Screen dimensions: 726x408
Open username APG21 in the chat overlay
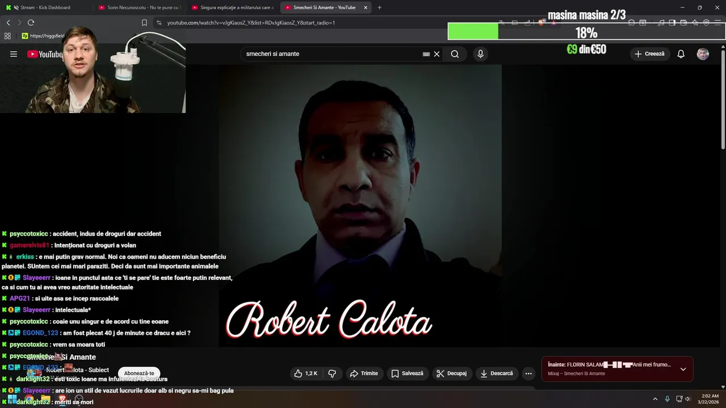click(x=19, y=299)
